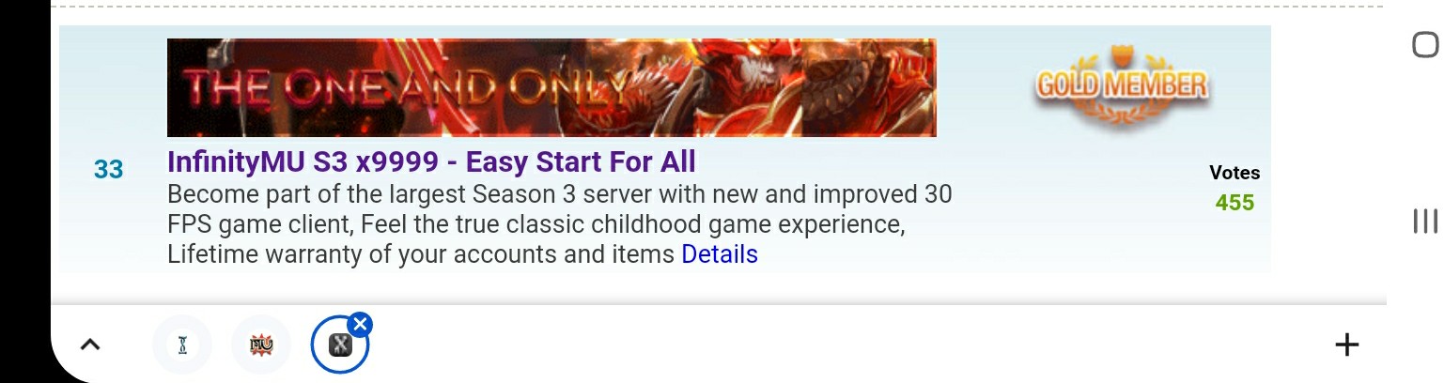Click the Gold Member badge

tap(1122, 86)
